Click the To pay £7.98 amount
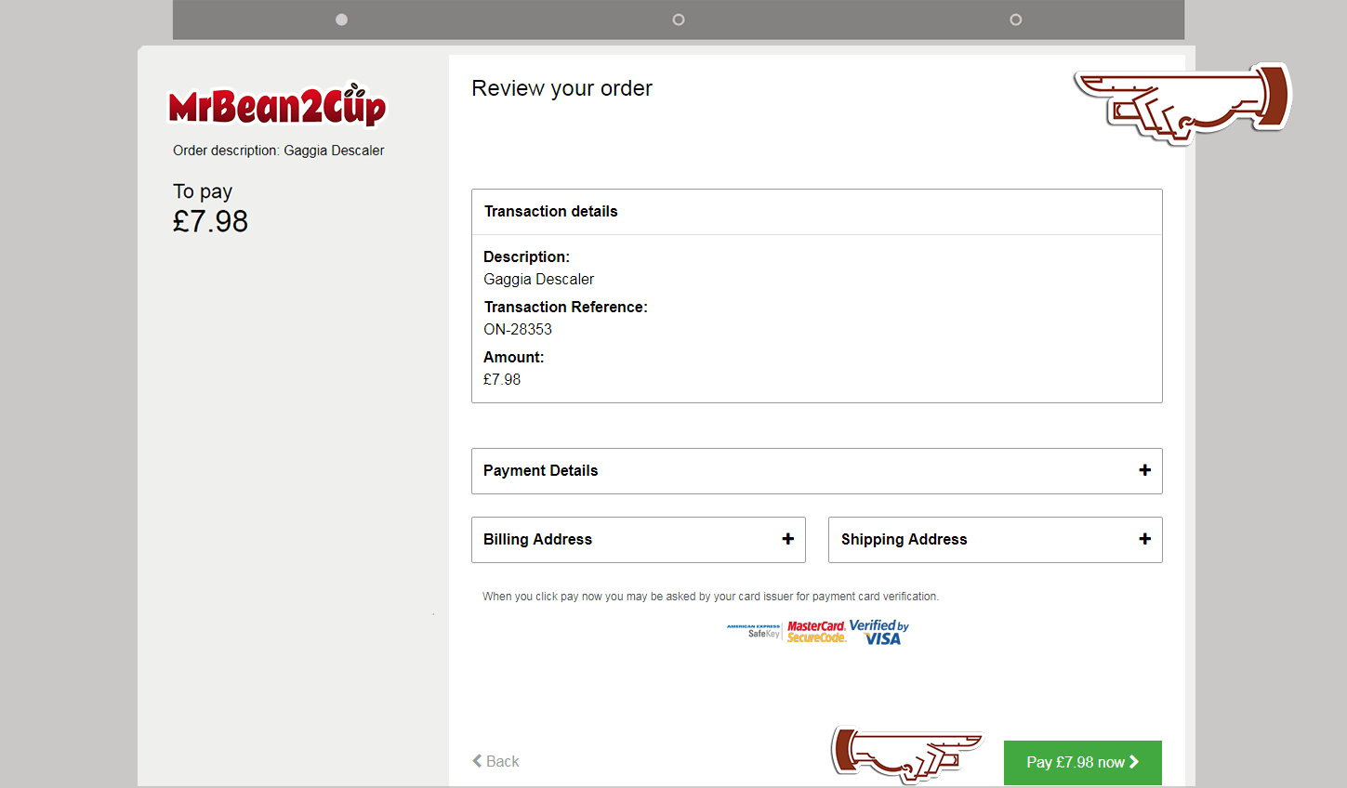 point(210,221)
